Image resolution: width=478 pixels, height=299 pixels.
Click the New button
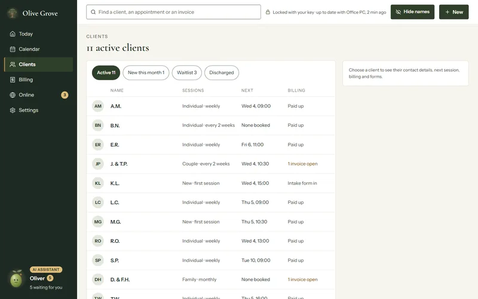tap(454, 12)
